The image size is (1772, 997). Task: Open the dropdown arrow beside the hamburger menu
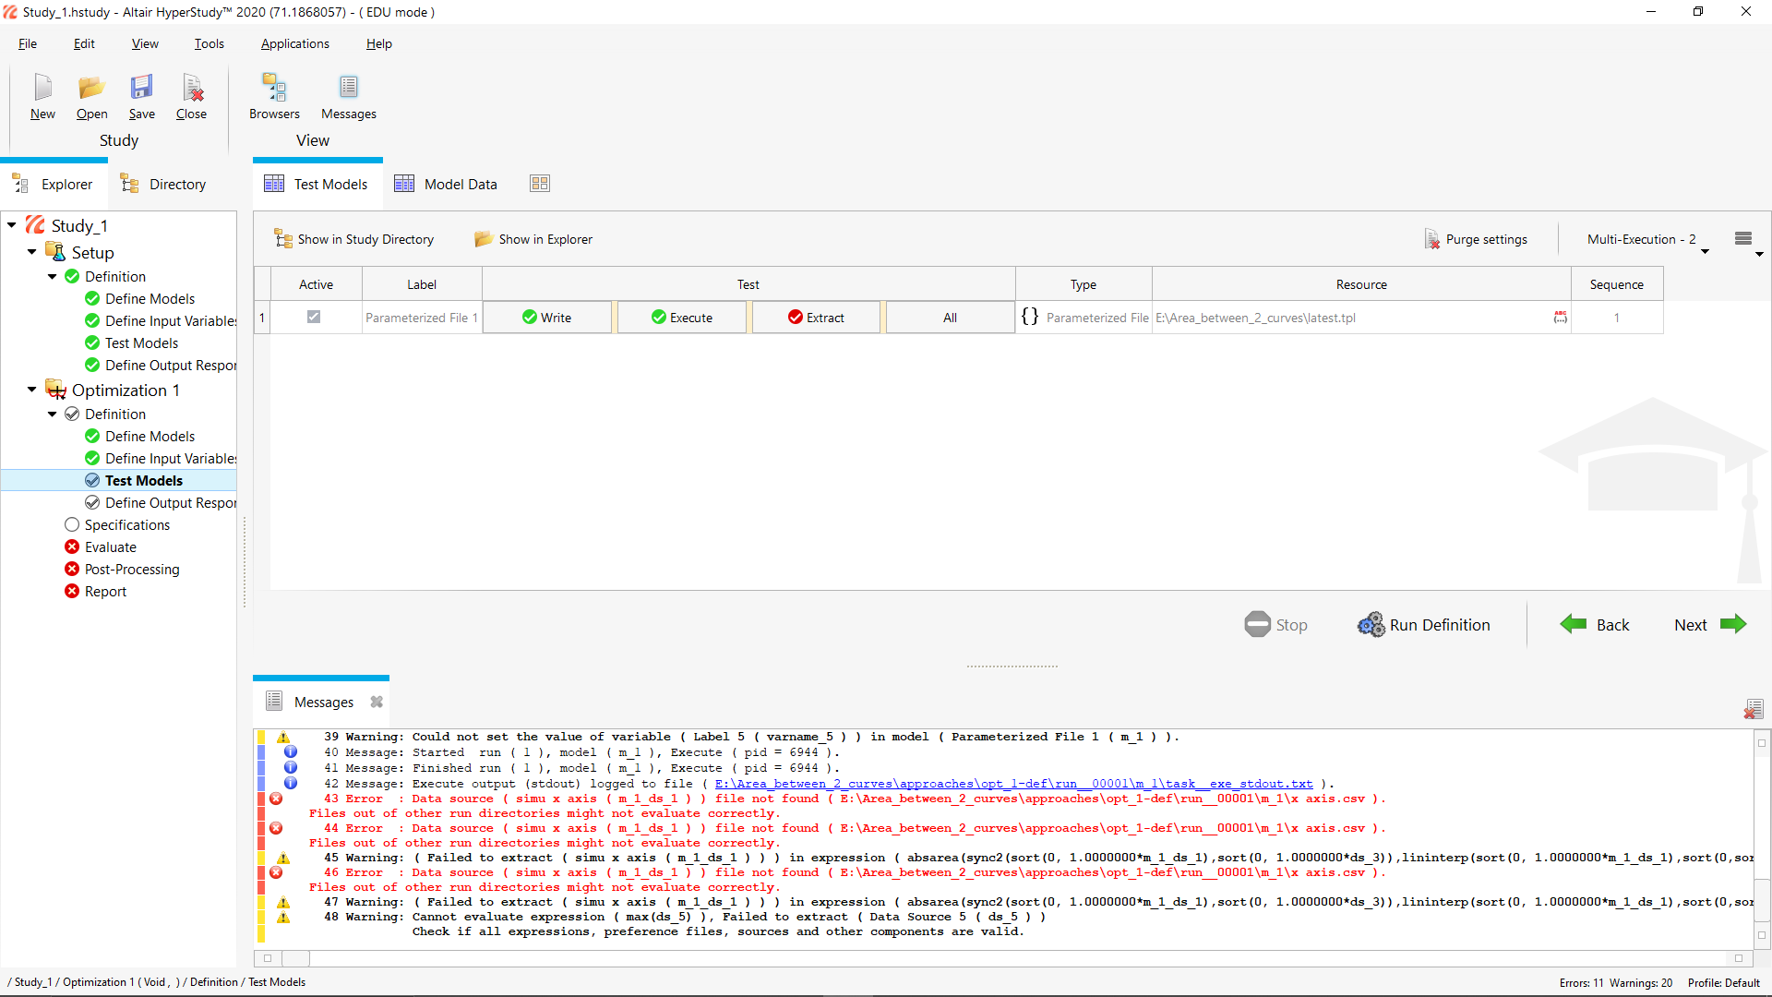(x=1760, y=253)
